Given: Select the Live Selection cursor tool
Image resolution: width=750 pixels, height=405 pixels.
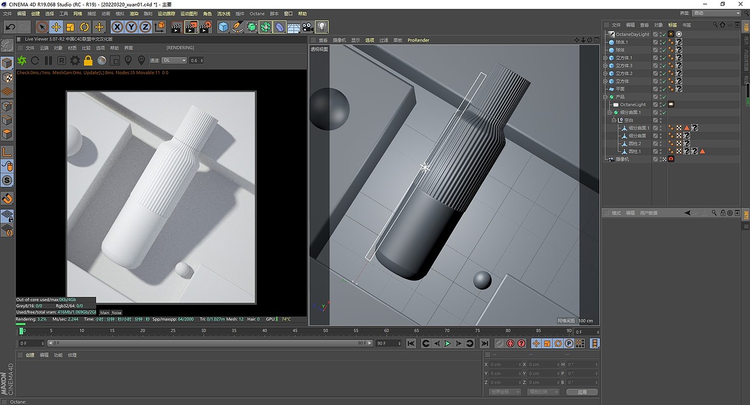Looking at the screenshot, I should pos(42,27).
